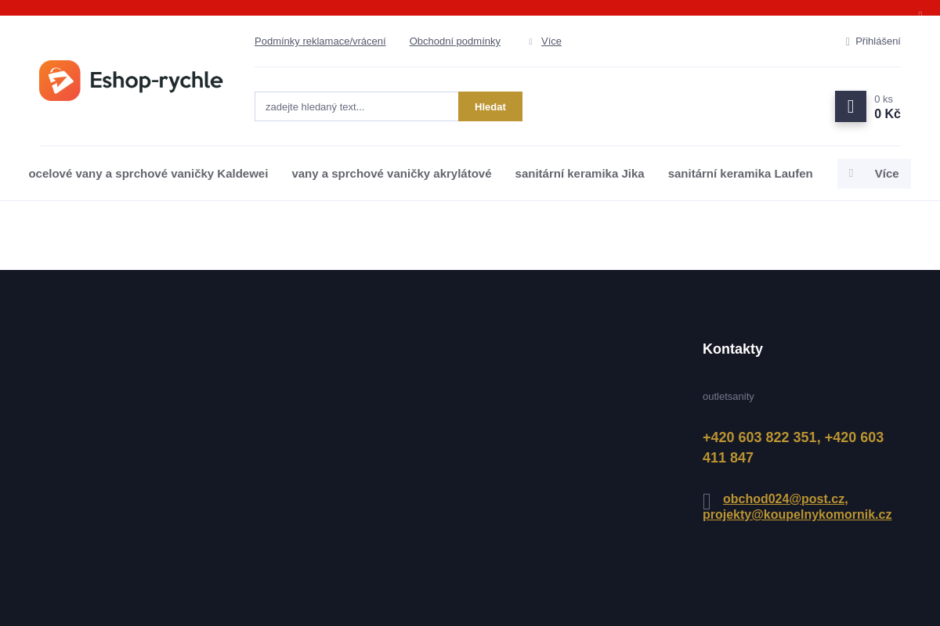Viewport: 940px width, 626px height.
Task: Open Obchodní podmínky link
Action: 455,41
